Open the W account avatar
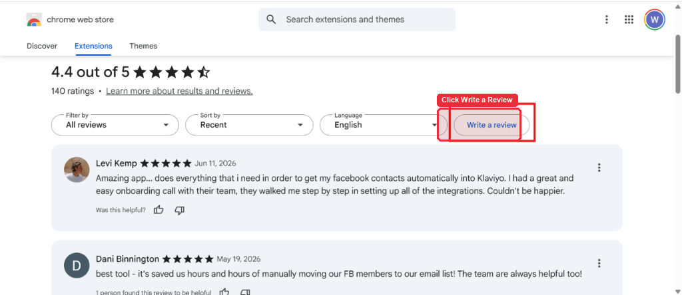The image size is (682, 295). click(x=655, y=19)
